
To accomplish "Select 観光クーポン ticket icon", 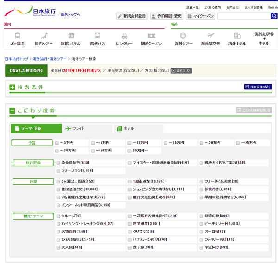I will tap(152, 36).
